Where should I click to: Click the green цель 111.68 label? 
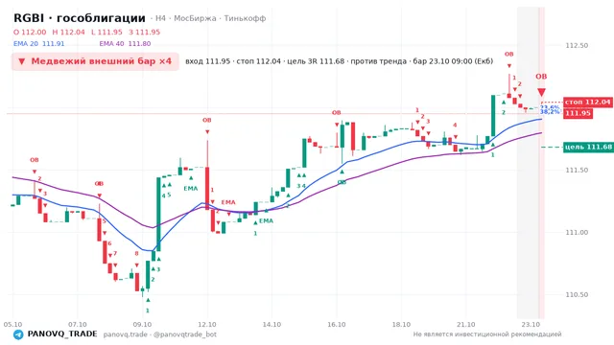pos(588,147)
